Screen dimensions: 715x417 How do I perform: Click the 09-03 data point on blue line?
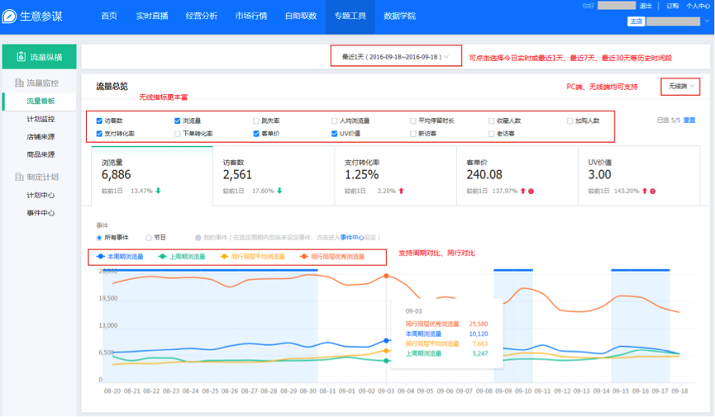(386, 340)
